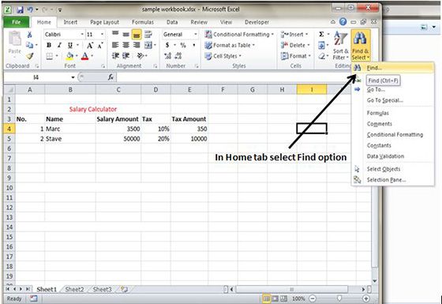Open the Font Color dropdown arrow
The width and height of the screenshot is (442, 304).
pyautogui.click(x=92, y=56)
